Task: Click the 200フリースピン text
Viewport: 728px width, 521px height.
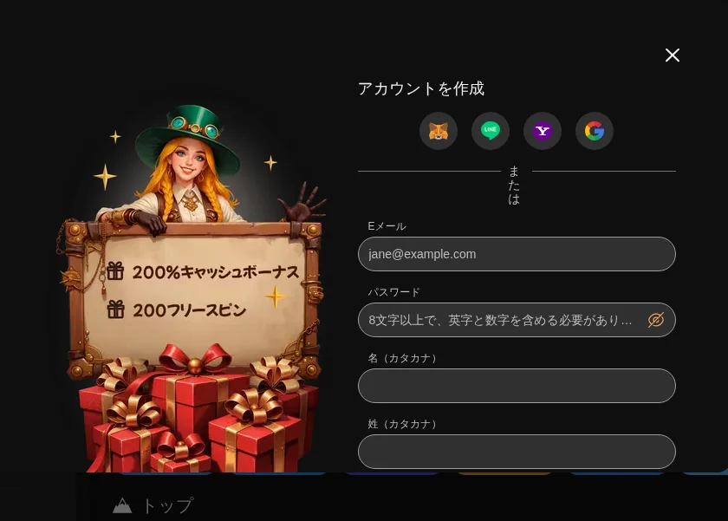Action: (190, 310)
